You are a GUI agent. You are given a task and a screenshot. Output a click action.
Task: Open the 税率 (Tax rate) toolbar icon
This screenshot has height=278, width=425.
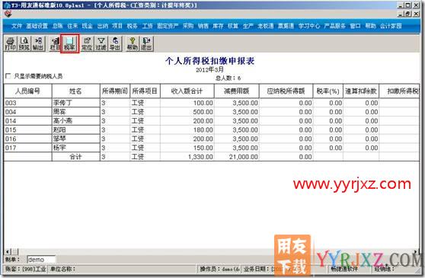[69, 43]
